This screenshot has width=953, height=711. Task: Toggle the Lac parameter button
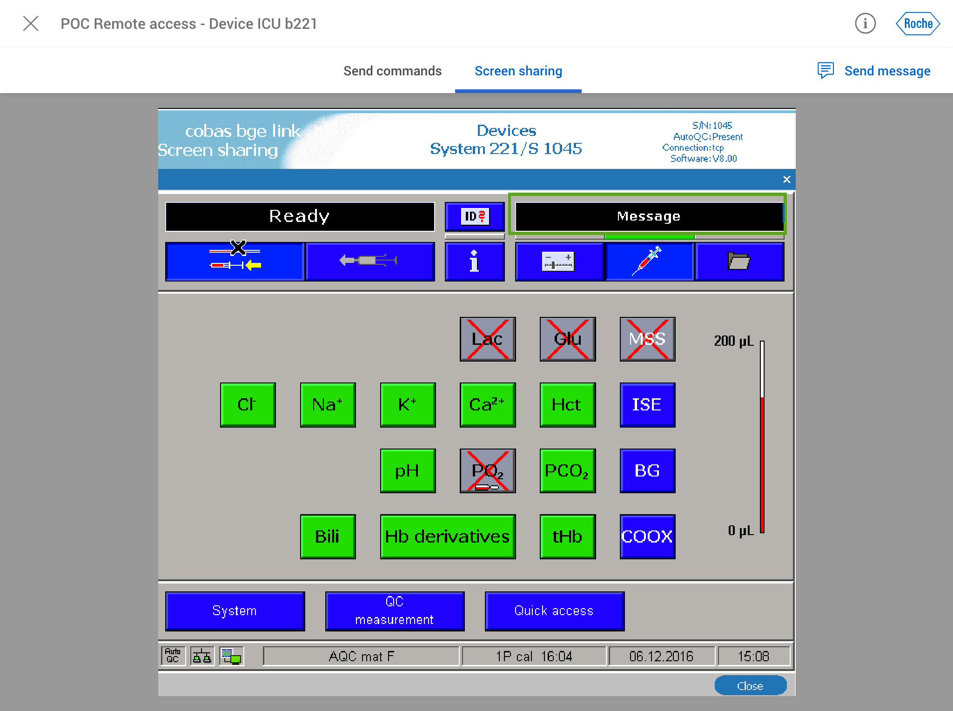(x=487, y=339)
